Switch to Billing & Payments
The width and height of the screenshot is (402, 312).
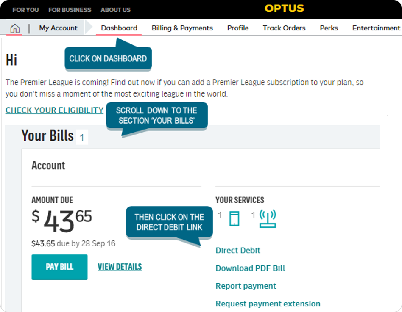[182, 28]
